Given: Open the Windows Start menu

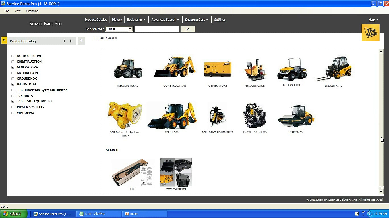Looking at the screenshot, I should coord(14,214).
